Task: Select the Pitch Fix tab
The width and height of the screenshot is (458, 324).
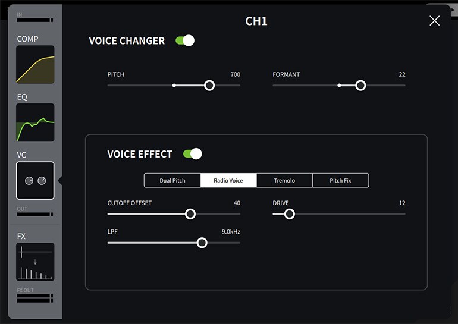Action: [x=341, y=180]
